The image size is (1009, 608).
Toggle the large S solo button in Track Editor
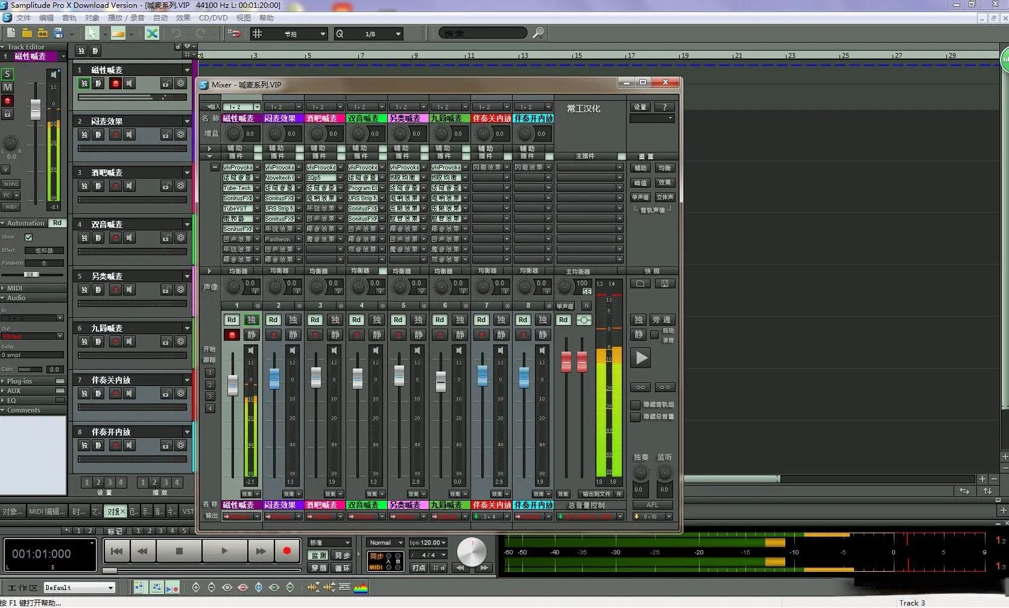7,74
